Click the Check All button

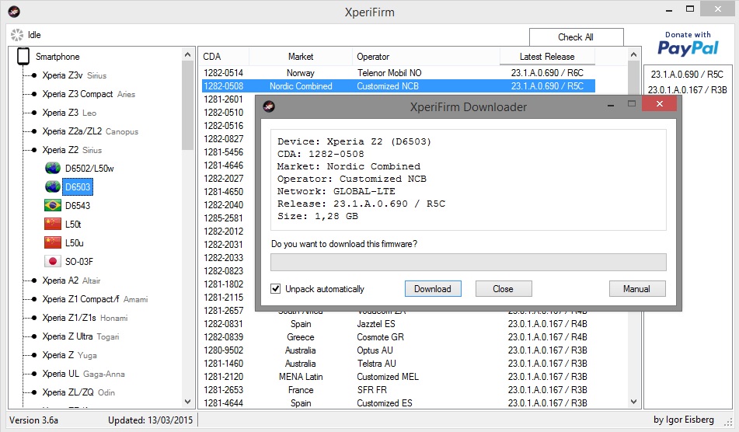tap(576, 37)
